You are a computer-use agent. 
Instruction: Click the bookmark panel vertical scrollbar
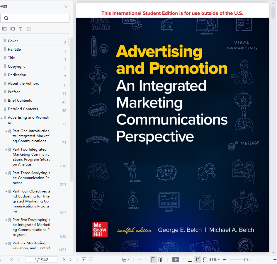71,110
